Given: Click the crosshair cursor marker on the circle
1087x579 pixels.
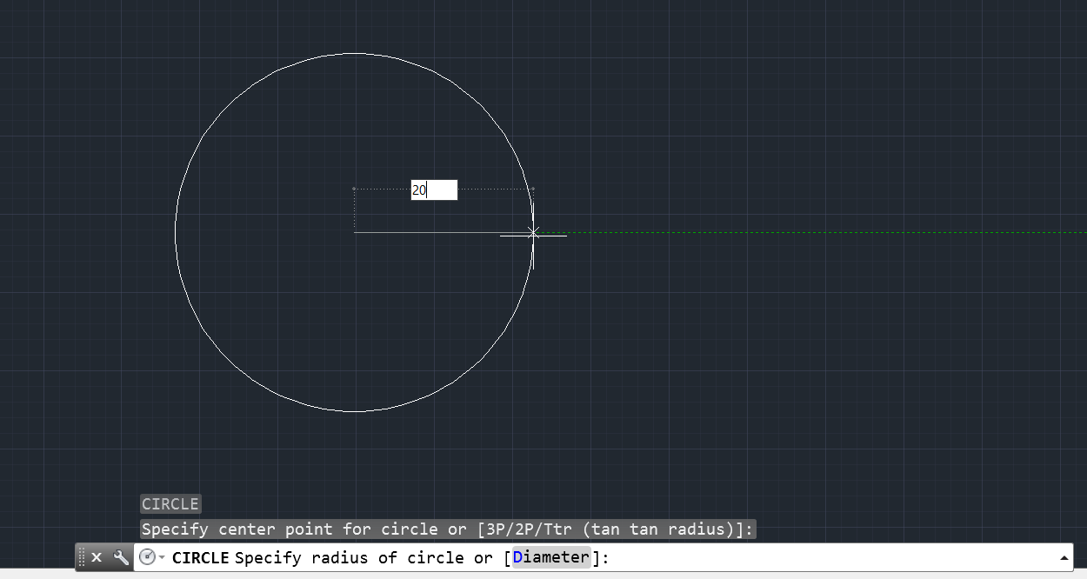Looking at the screenshot, I should tap(534, 233).
